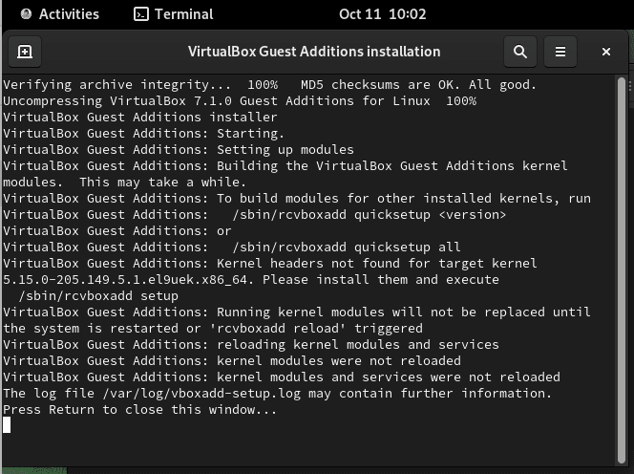Click the GNOME logo icon beside Activities
Screen dimensions: 634x474
click(27, 14)
